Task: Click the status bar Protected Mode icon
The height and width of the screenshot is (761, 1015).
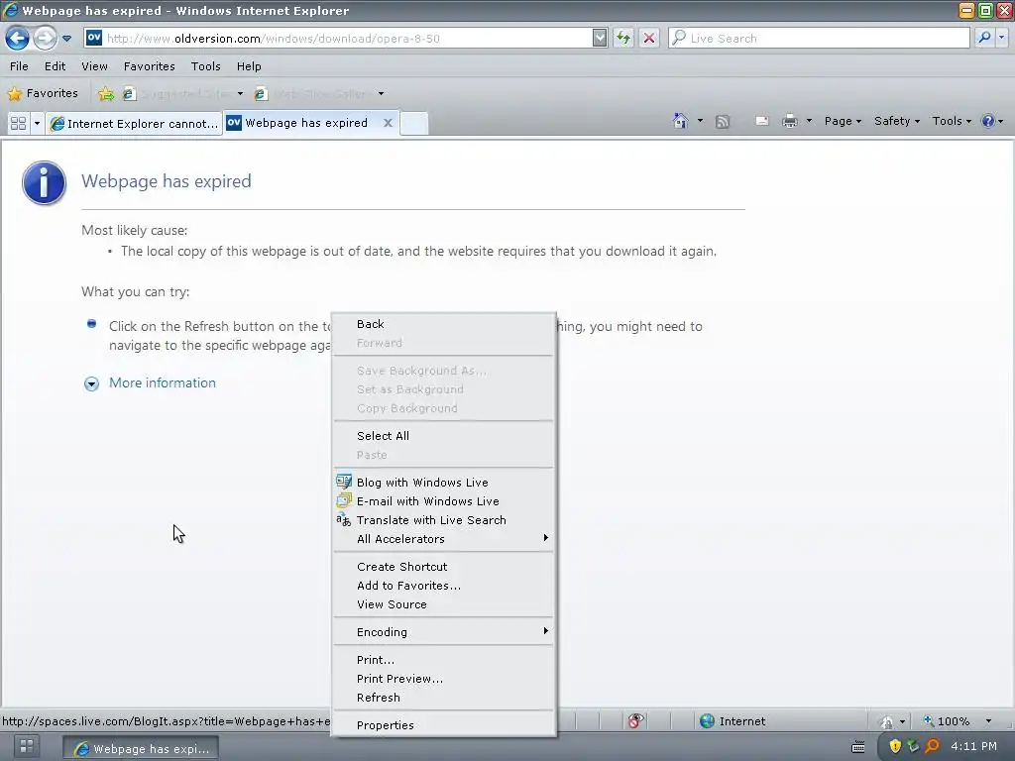Action: 887,721
